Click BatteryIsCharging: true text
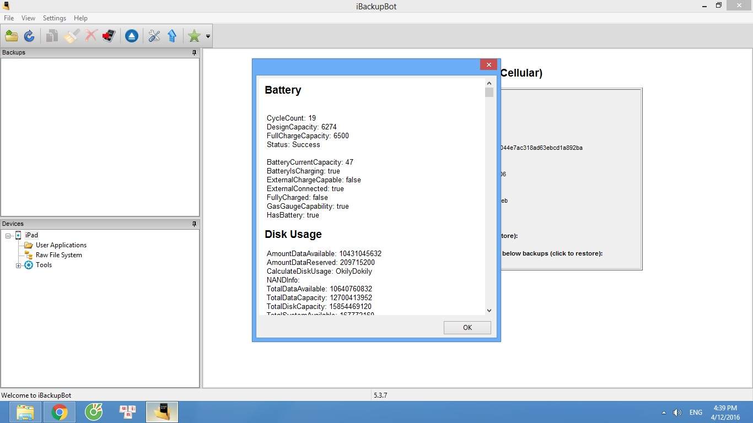 (x=303, y=171)
